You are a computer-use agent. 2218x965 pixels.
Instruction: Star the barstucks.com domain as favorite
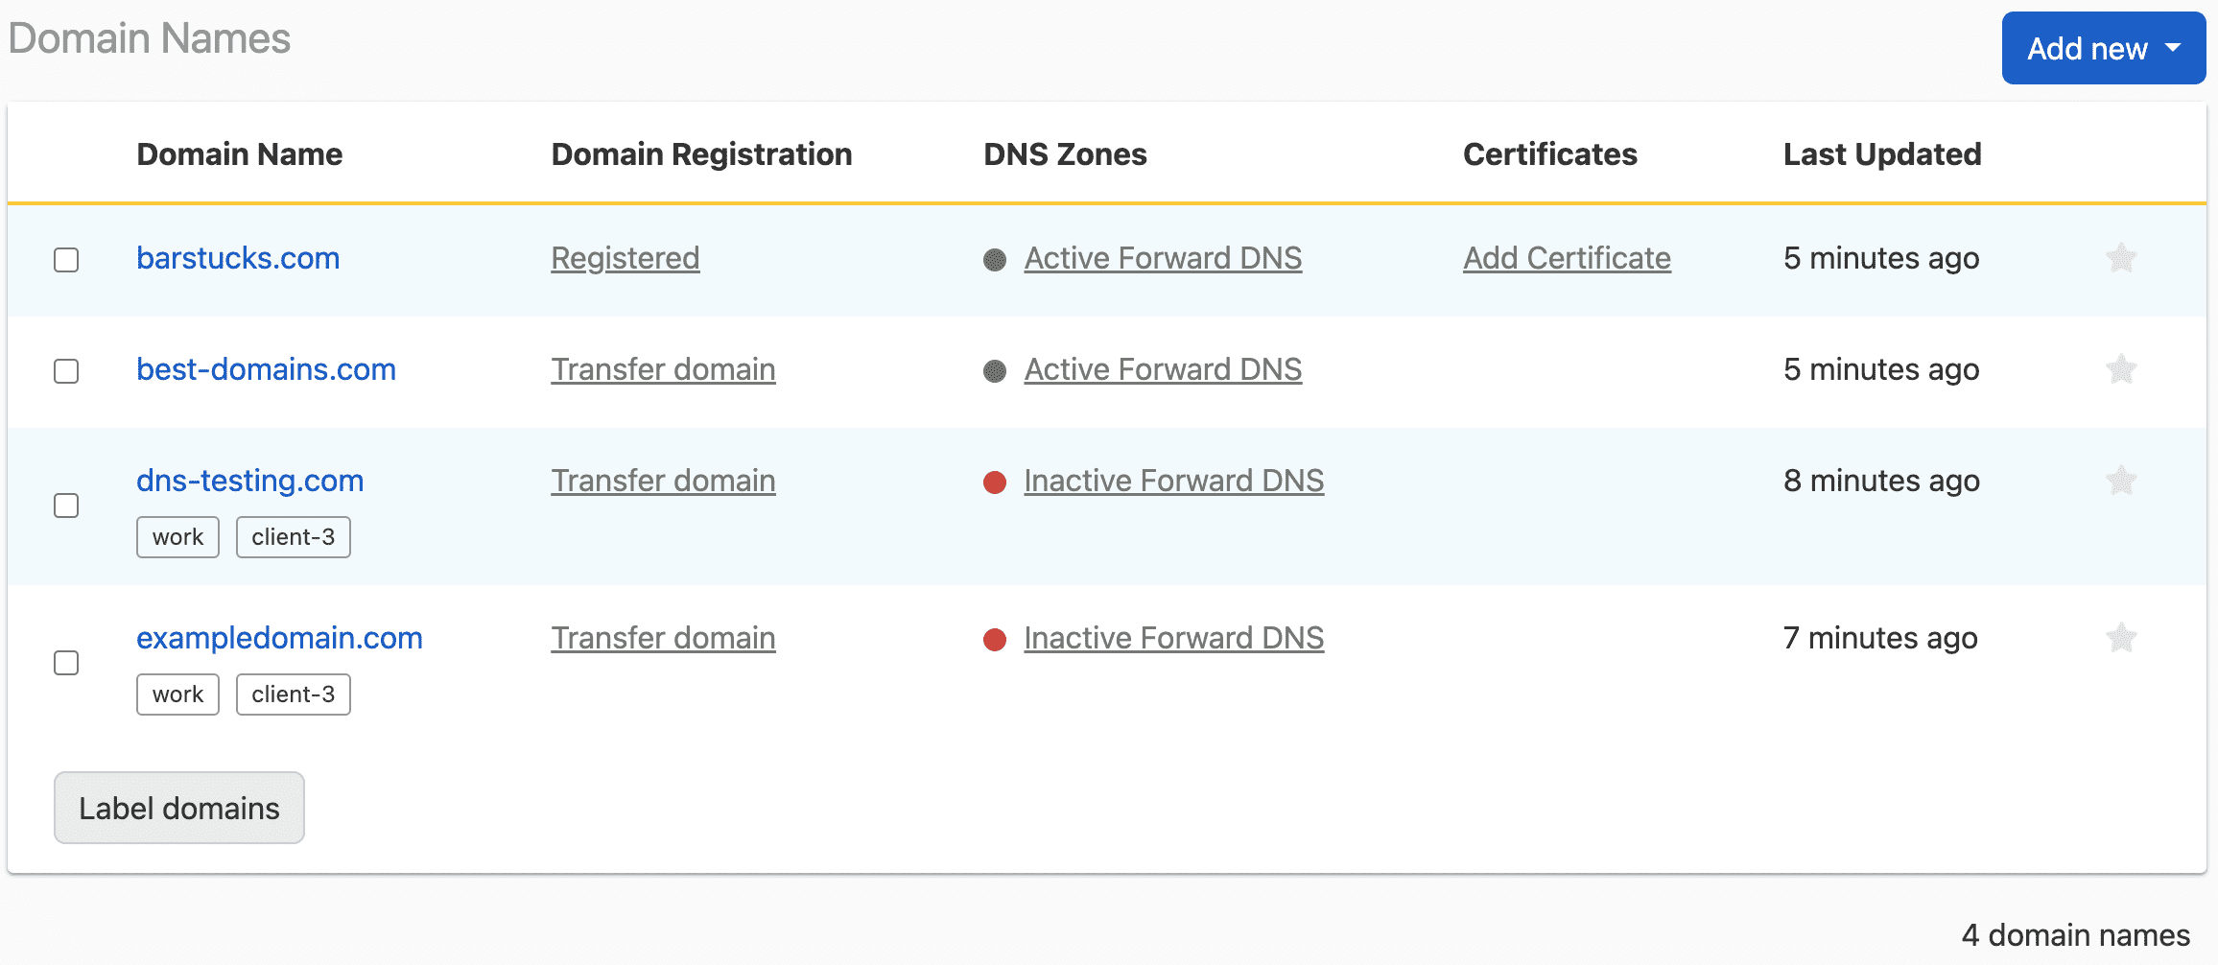2123,258
